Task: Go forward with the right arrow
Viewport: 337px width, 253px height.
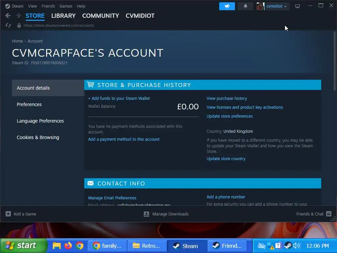Action: pos(18,15)
